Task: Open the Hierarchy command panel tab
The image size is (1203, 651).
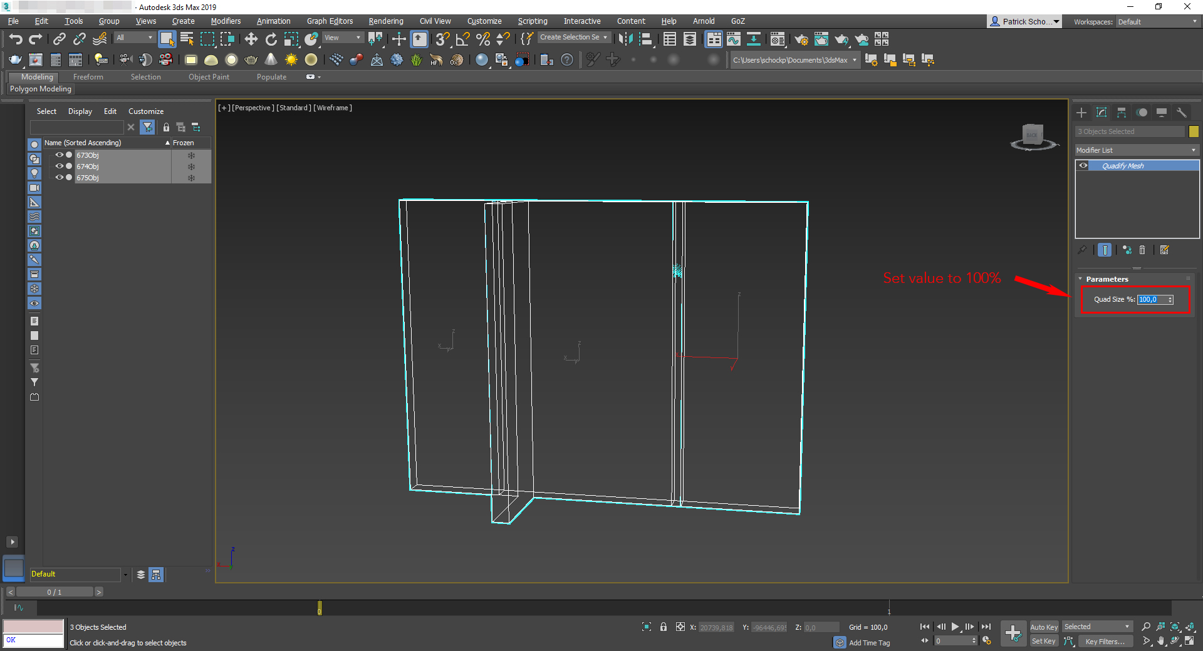Action: pos(1122,113)
